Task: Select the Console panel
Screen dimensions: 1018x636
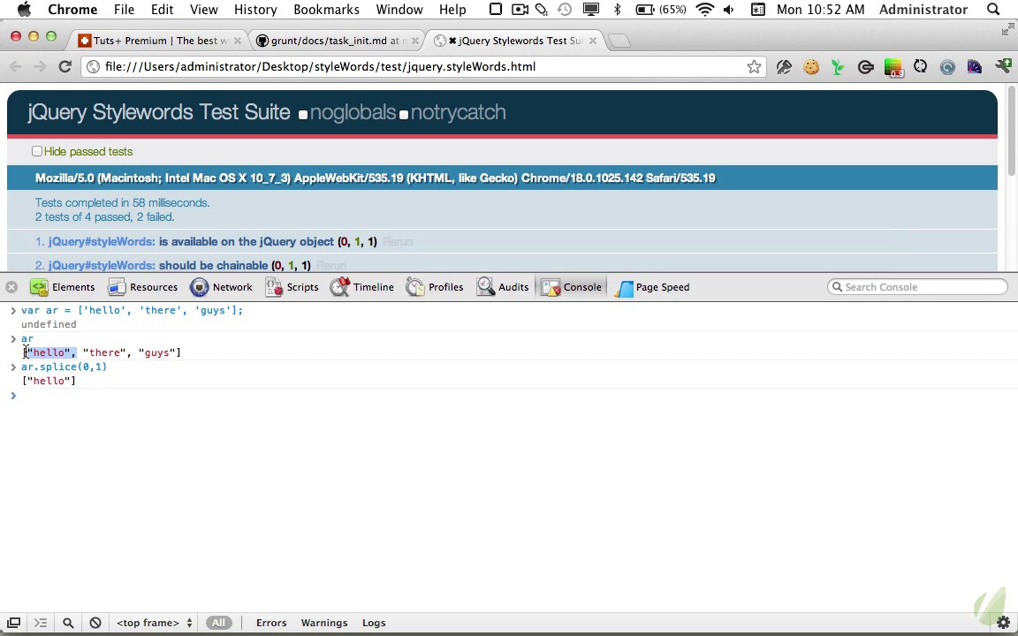Action: click(572, 287)
